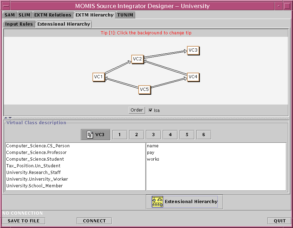
Task: Click the QUIT button
Action: coord(279,221)
